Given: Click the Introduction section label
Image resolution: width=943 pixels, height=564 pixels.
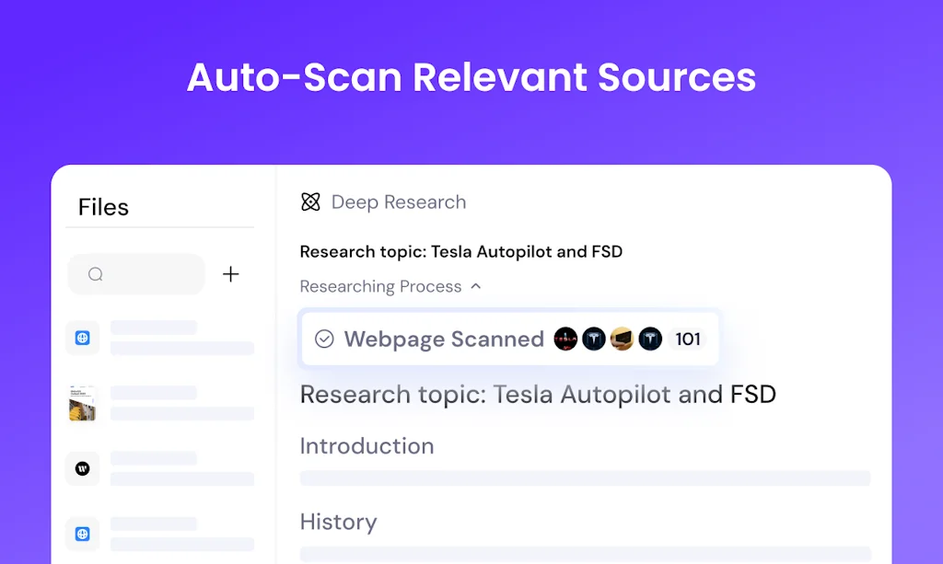Looking at the screenshot, I should point(367,446).
